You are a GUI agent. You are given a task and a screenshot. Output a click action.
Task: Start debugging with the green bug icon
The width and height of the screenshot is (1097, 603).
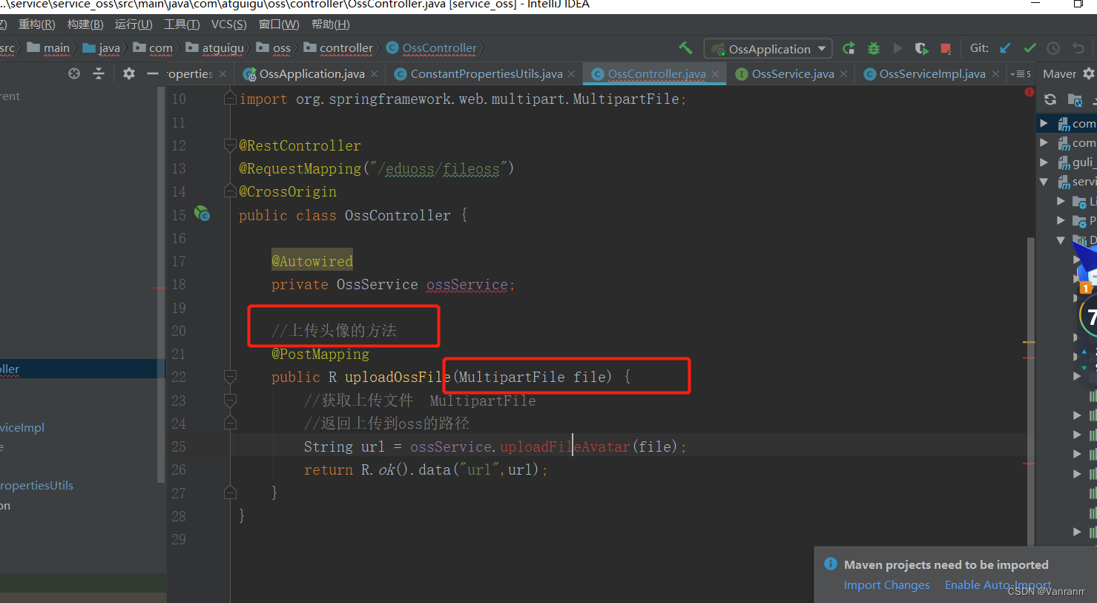pos(874,48)
